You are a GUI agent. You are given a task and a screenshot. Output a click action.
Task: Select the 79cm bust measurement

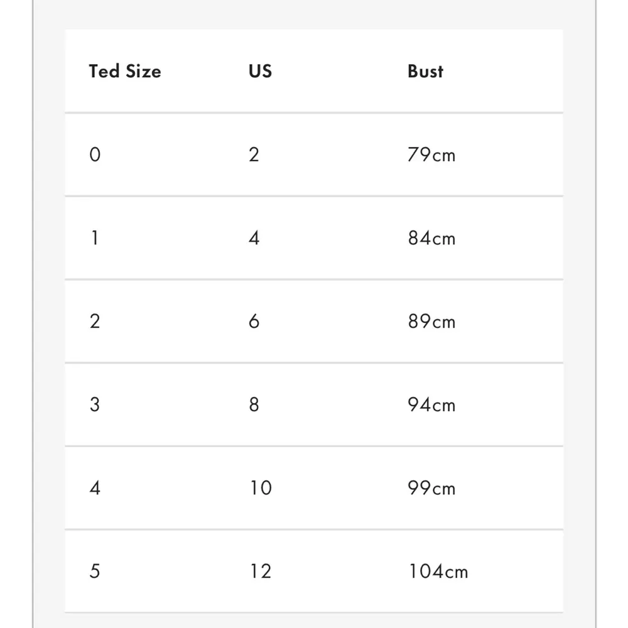pos(431,154)
